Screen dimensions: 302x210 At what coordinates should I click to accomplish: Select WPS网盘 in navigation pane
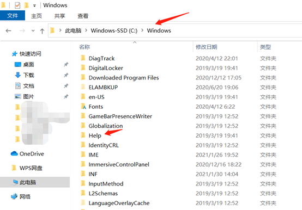click(x=31, y=168)
